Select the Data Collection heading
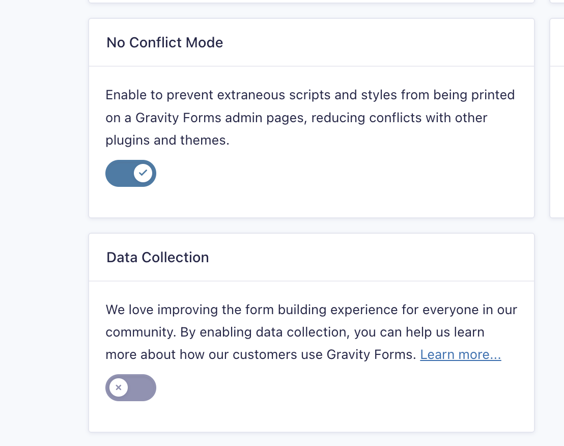 [x=158, y=258]
